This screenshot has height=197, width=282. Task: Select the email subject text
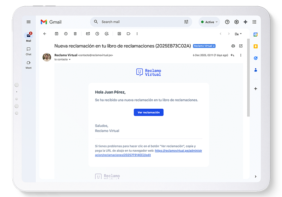122,46
